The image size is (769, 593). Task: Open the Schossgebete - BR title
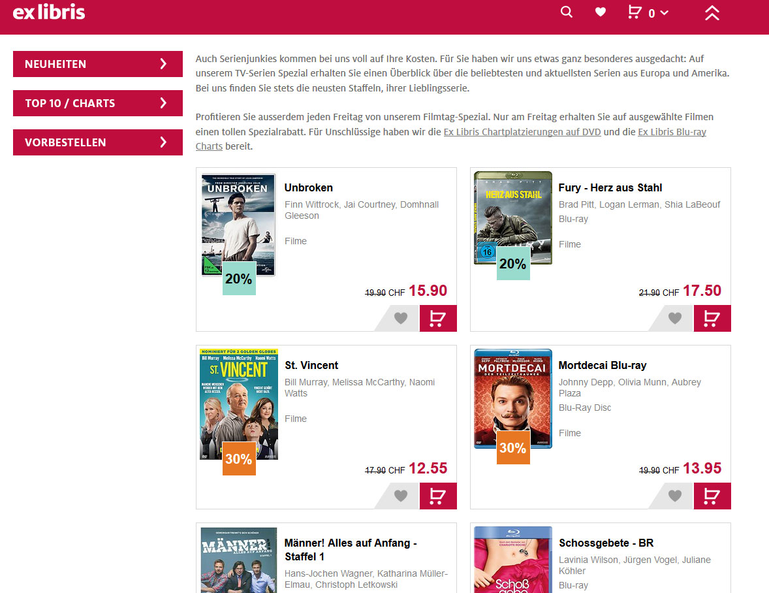(x=606, y=543)
